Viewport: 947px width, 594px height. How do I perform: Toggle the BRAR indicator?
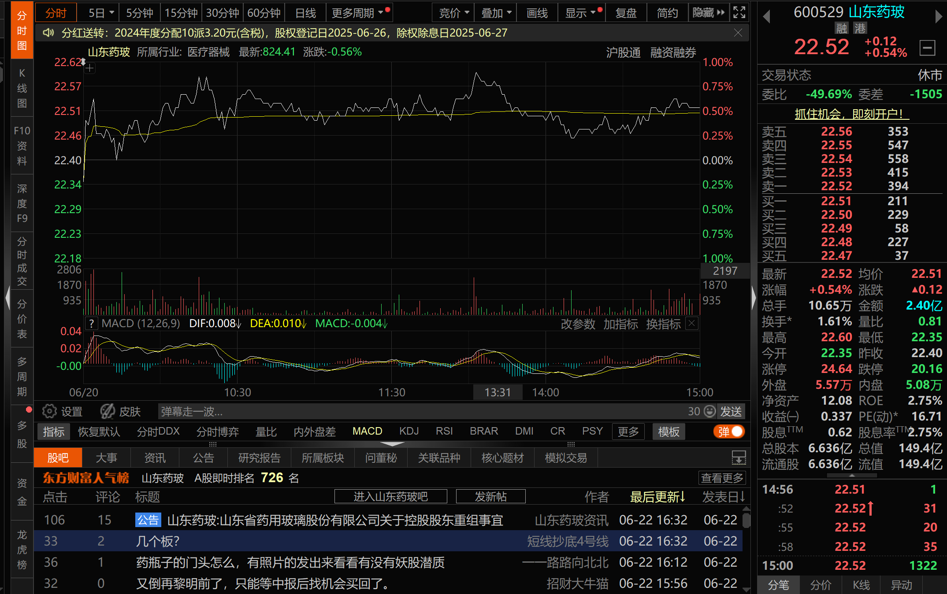pos(484,431)
